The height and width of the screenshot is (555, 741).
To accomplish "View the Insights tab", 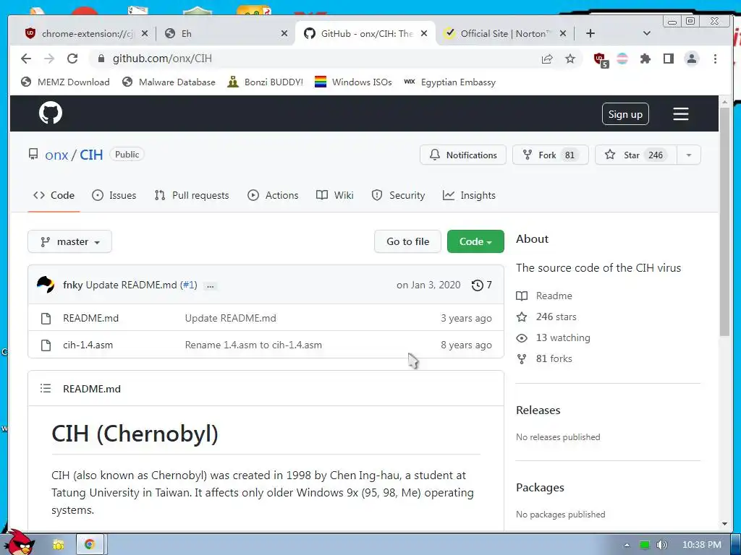I will point(469,195).
